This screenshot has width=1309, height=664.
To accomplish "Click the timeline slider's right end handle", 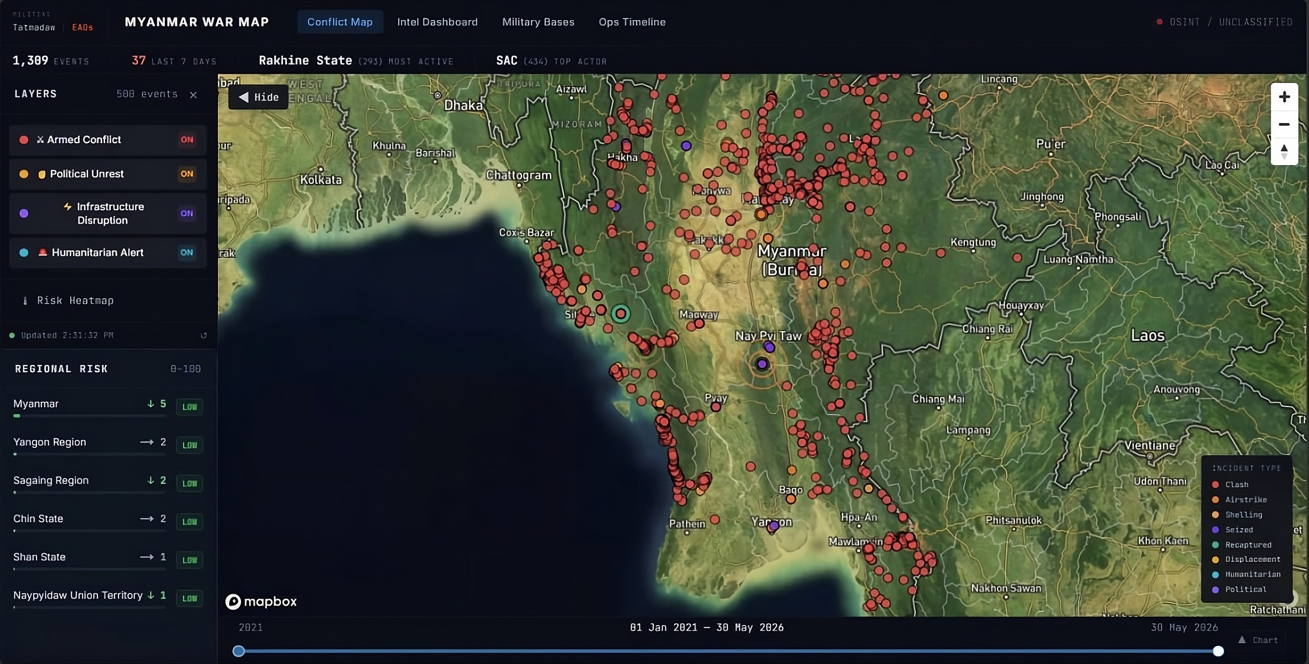I will [1218, 651].
